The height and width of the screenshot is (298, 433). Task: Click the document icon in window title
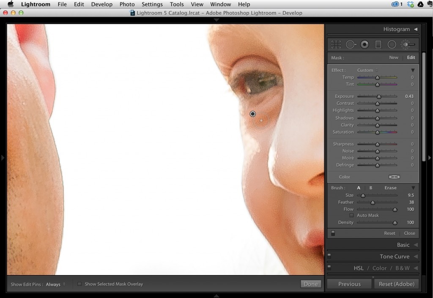point(132,13)
